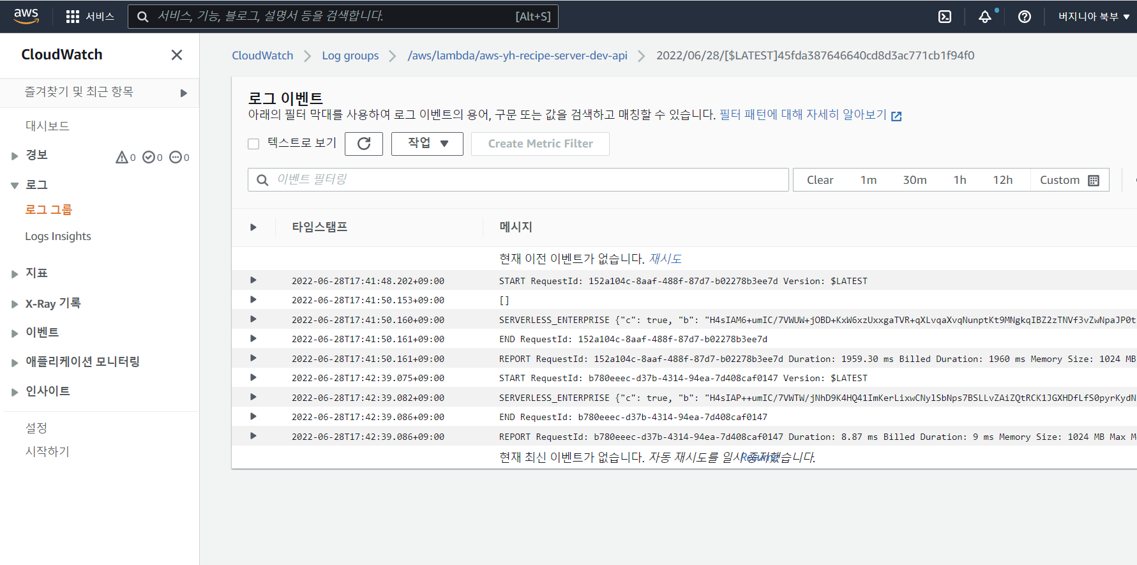
Task: Select the 1h time range
Action: (x=960, y=180)
